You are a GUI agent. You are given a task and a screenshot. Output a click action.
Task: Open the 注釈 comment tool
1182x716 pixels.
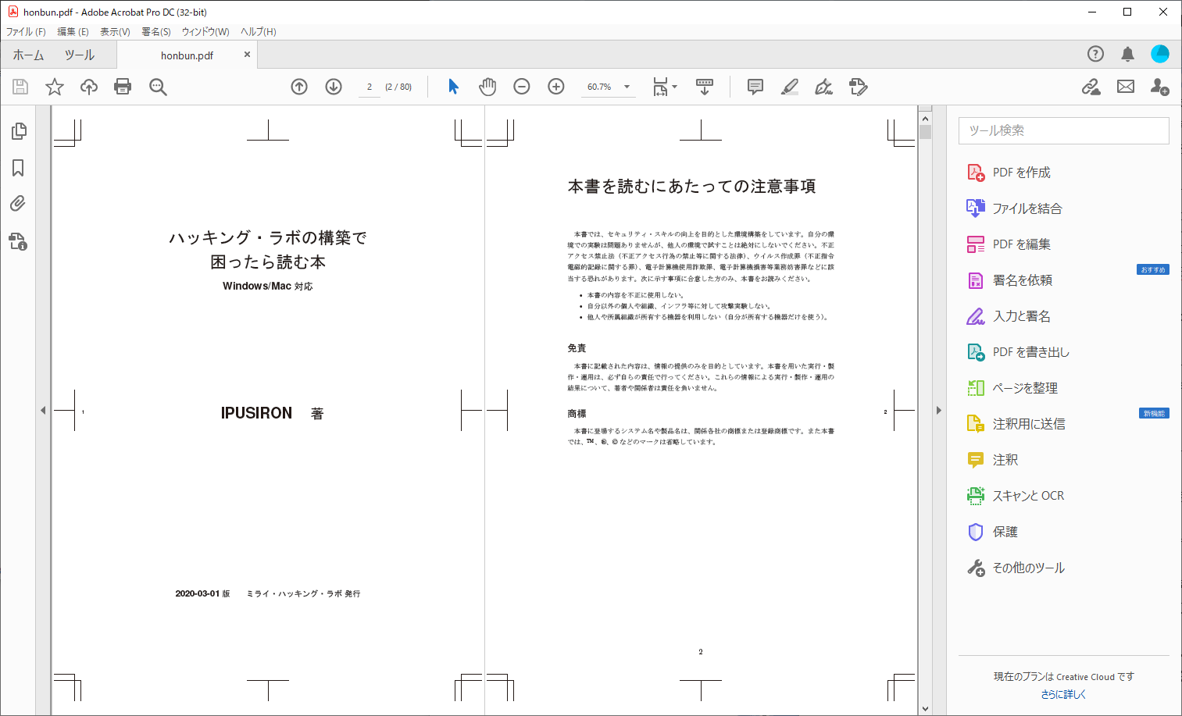point(992,460)
